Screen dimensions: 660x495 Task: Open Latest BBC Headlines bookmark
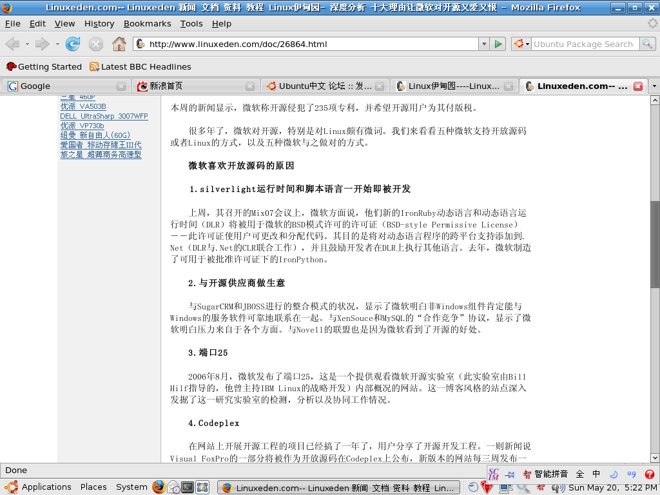pos(140,66)
